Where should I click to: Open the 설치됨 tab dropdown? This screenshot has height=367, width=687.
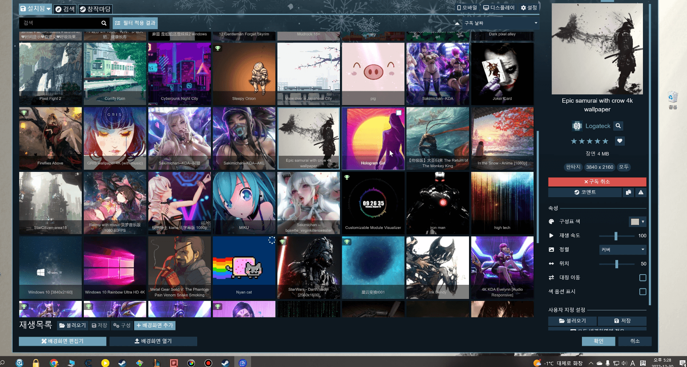[x=35, y=9]
